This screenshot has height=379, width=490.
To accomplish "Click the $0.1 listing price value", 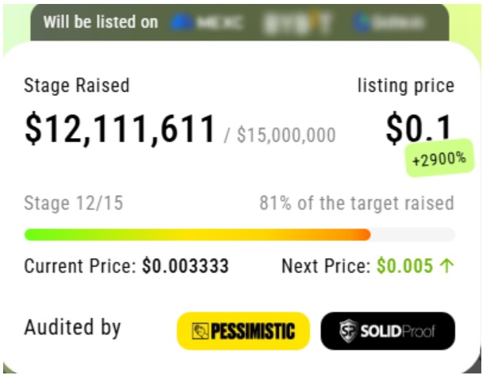I will (419, 128).
